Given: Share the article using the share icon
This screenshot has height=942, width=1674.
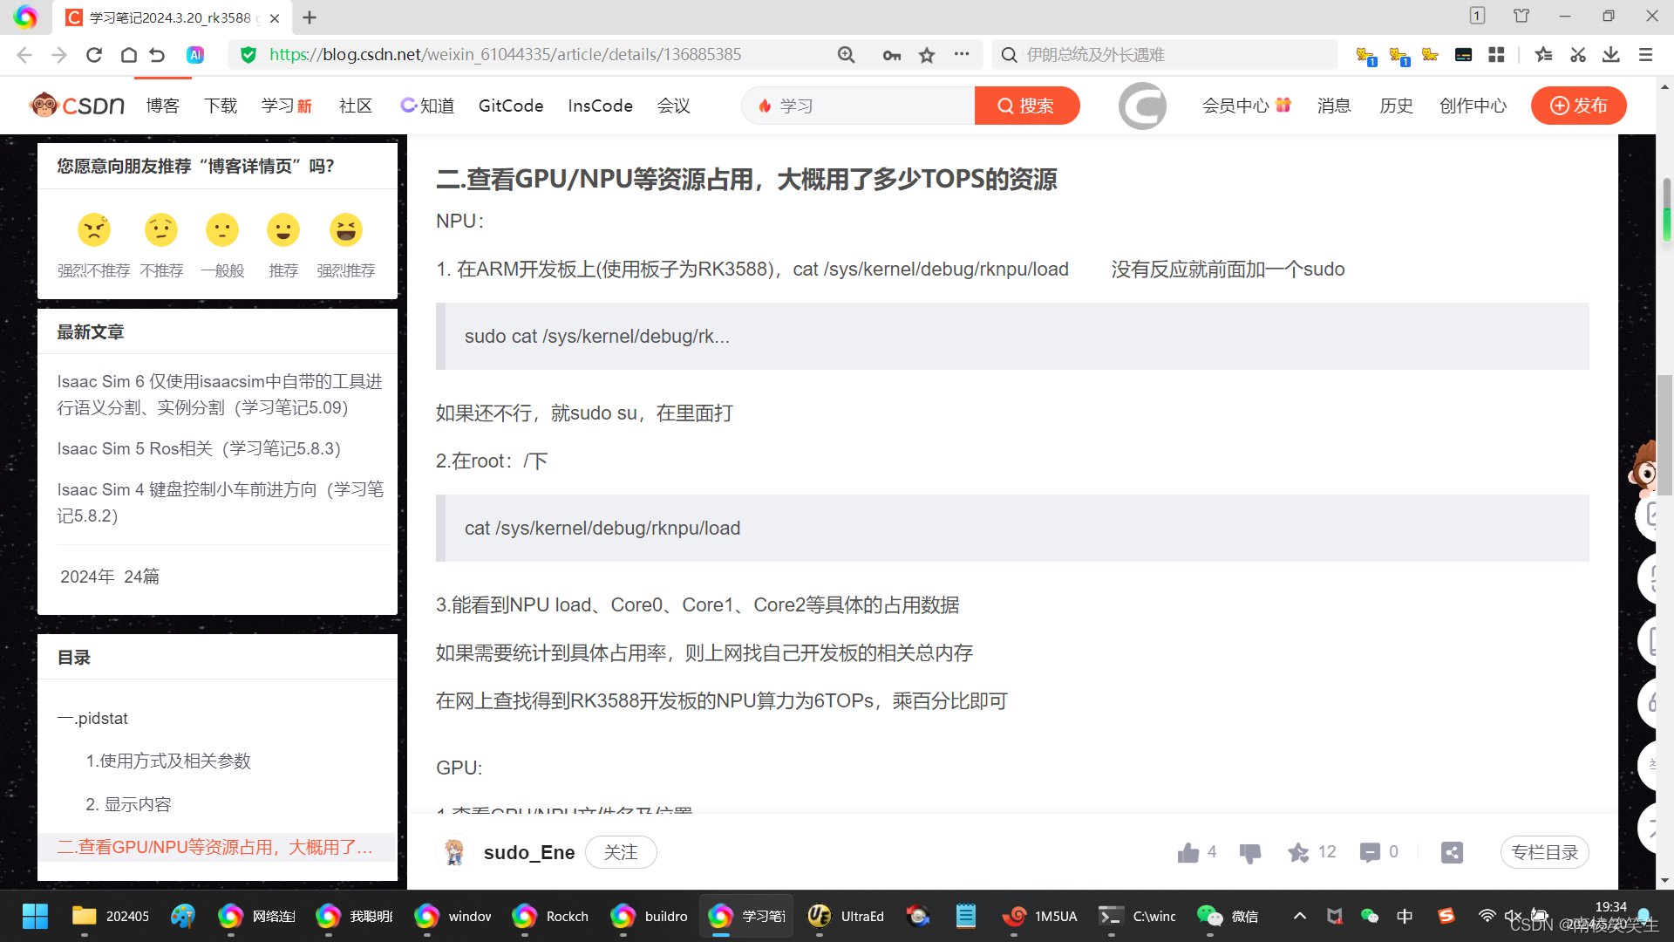Looking at the screenshot, I should tap(1450, 852).
